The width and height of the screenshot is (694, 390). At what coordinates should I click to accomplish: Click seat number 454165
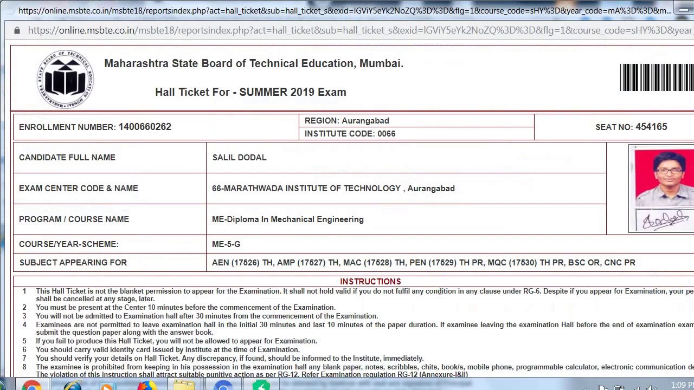pos(651,127)
